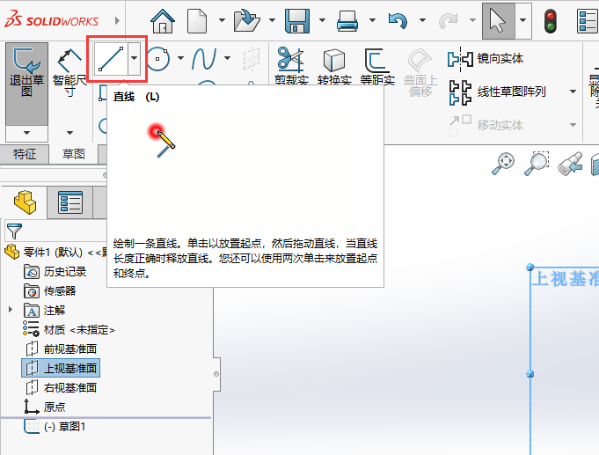Click the SolidWorks logo
This screenshot has height=455, width=599.
pos(51,20)
